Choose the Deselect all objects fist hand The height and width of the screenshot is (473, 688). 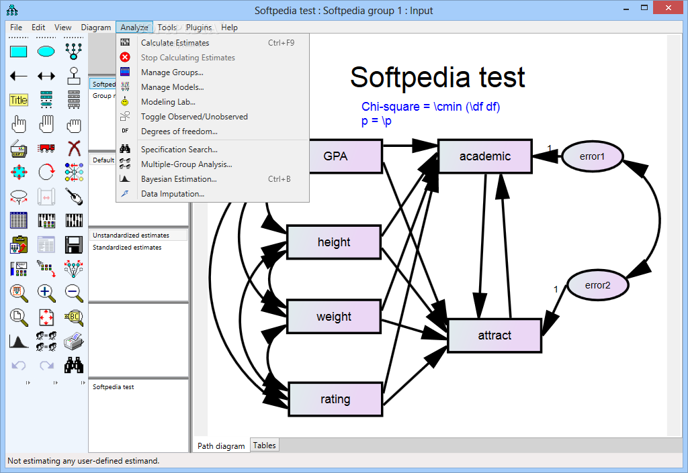pyautogui.click(x=74, y=125)
